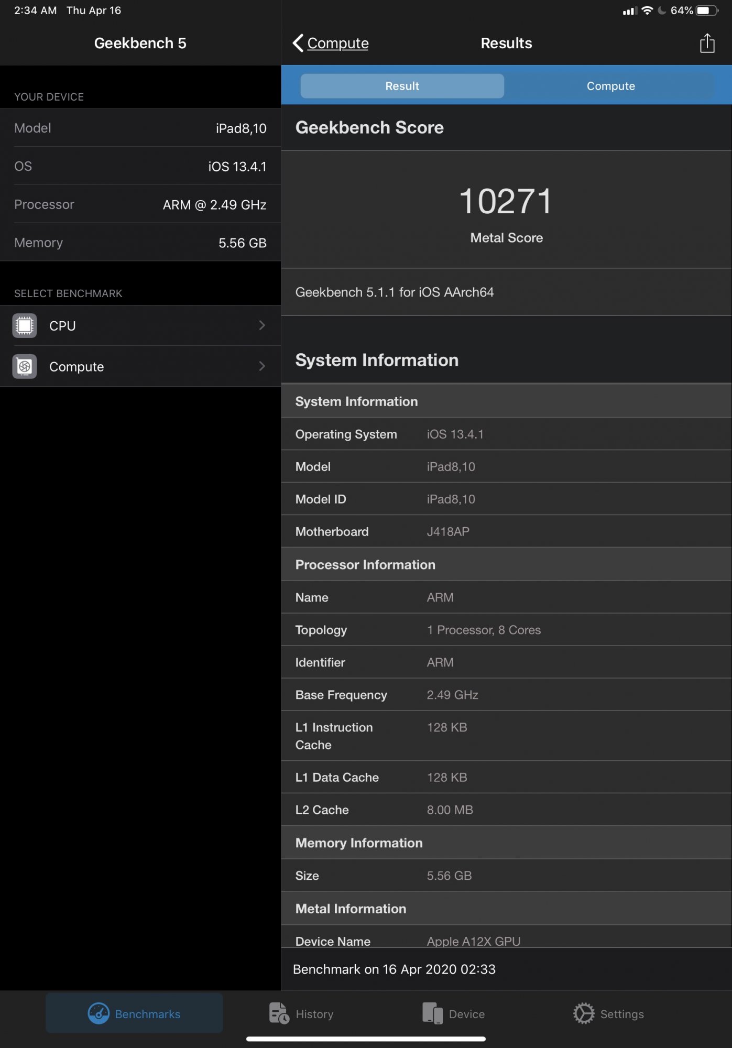Tap the 'Processor Information' section header
The height and width of the screenshot is (1048, 732).
pyautogui.click(x=365, y=565)
